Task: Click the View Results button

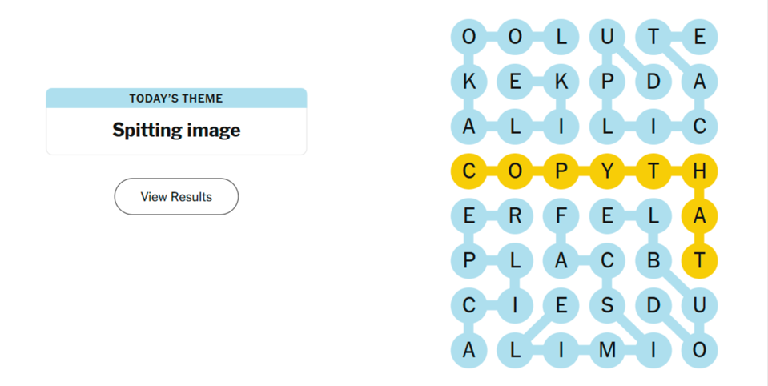Action: click(176, 197)
